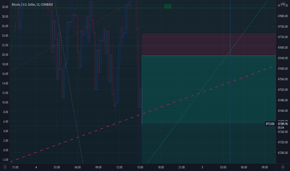The height and width of the screenshot is (171, 290).
Task: Click the BTCUSD price line label
Action: tap(270, 124)
